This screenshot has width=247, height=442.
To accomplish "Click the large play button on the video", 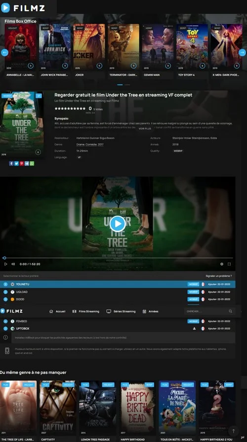I will [118, 223].
